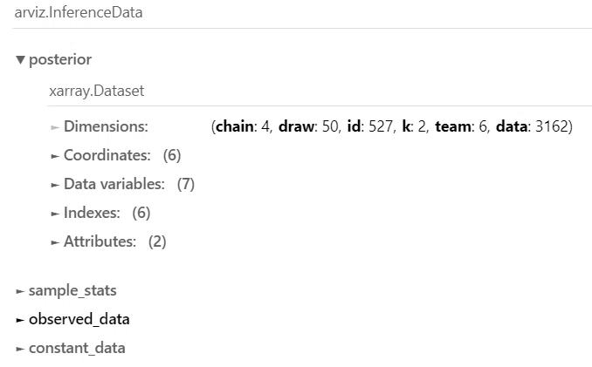The width and height of the screenshot is (592, 367).
Task: Click the posterior group label
Action: pos(60,60)
